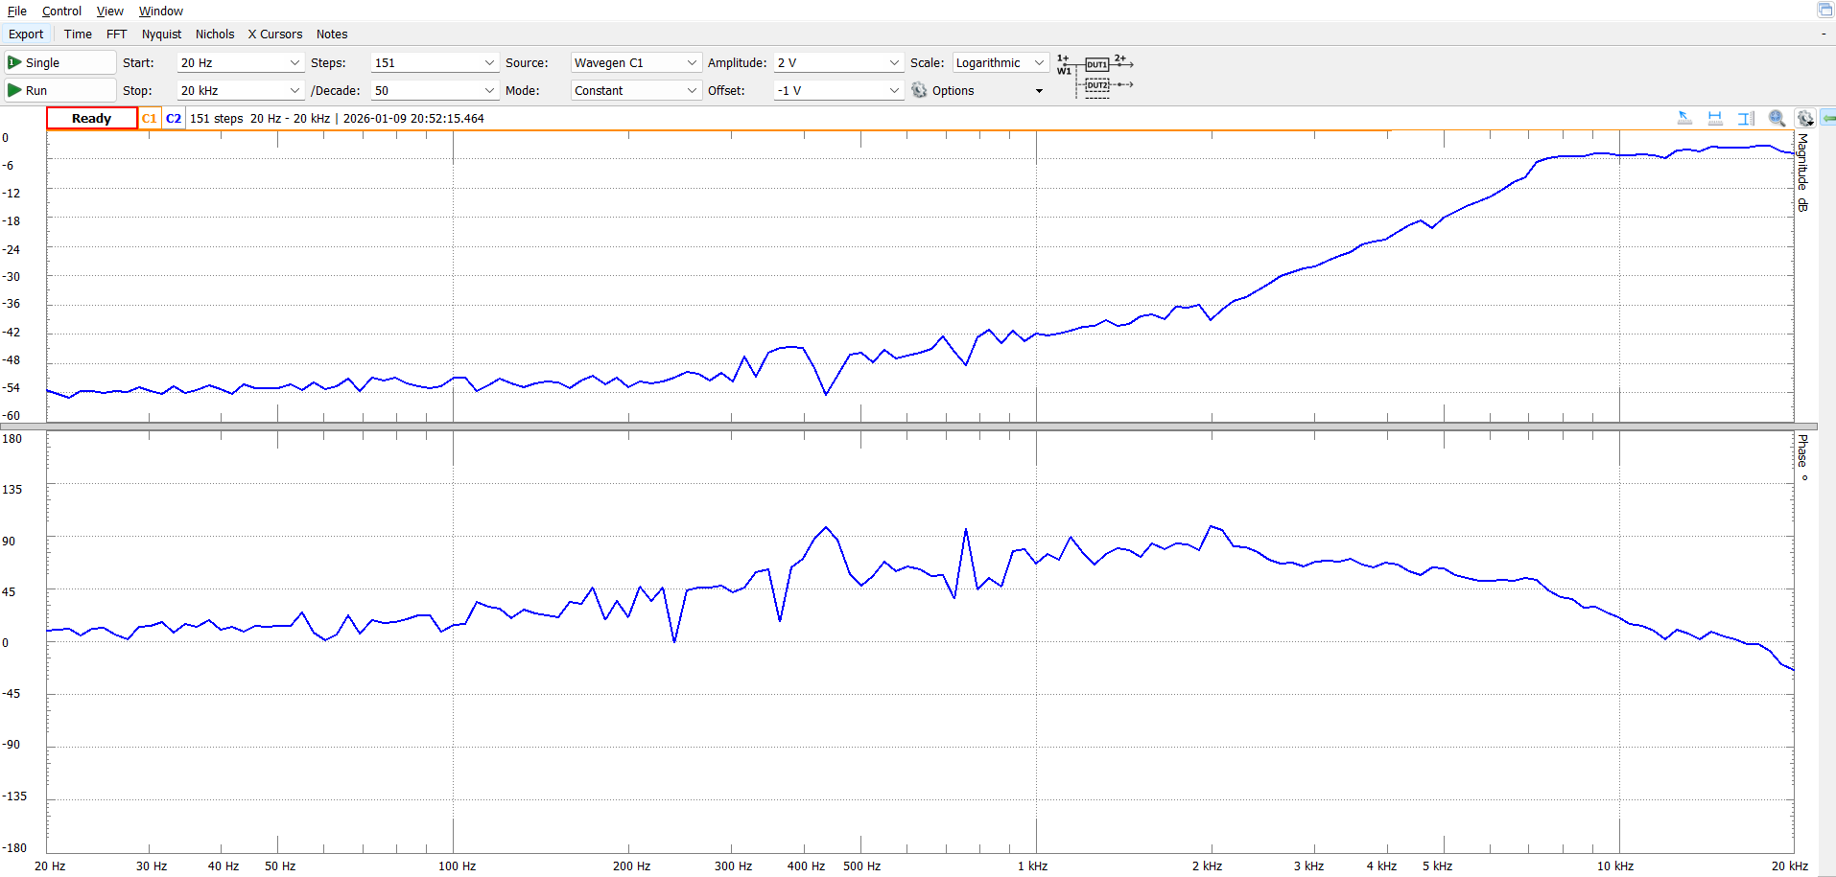
Task: Select the horizontal measure ruler icon
Action: (1715, 118)
